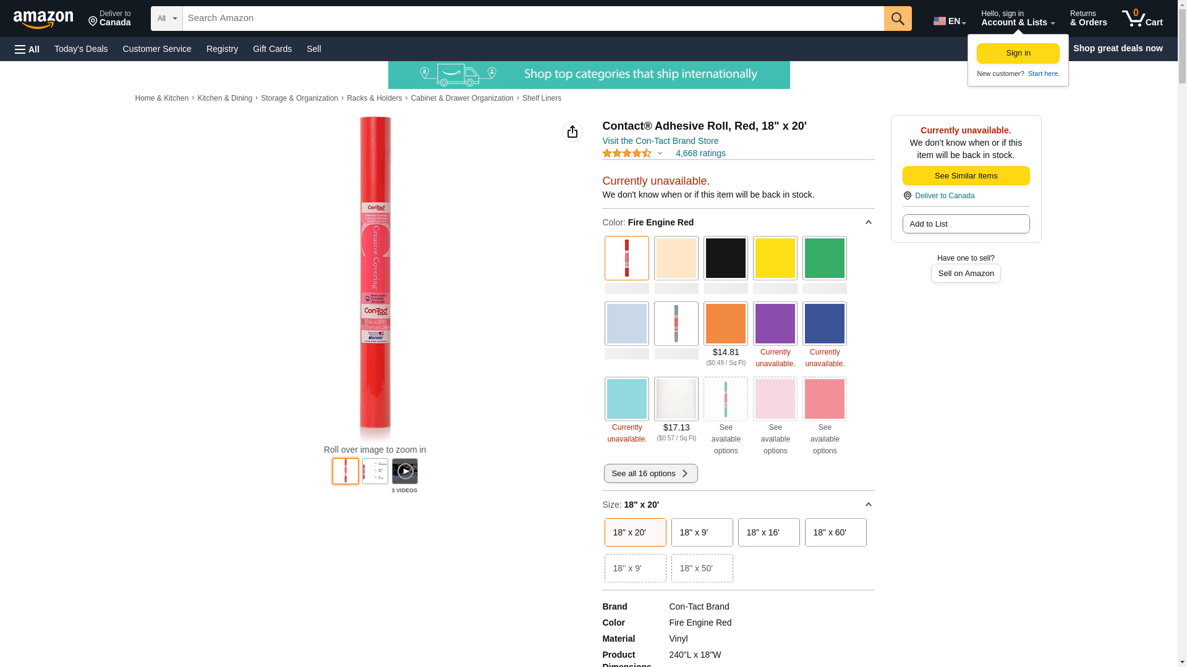Click the Search Amazon input field
Viewport: 1187px width, 667px height.
pos(532,19)
